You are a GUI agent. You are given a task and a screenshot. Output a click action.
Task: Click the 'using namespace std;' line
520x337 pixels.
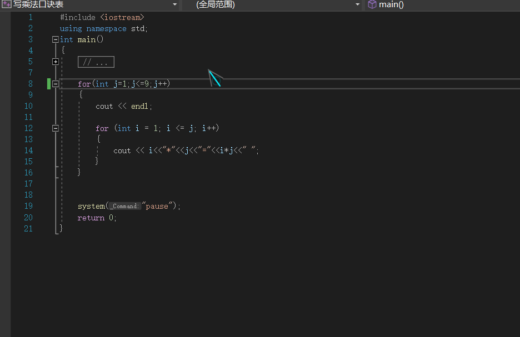[103, 28]
